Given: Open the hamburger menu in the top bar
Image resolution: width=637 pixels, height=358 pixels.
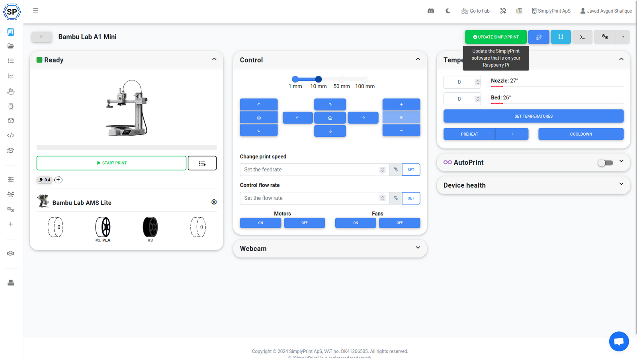Looking at the screenshot, I should [35, 11].
